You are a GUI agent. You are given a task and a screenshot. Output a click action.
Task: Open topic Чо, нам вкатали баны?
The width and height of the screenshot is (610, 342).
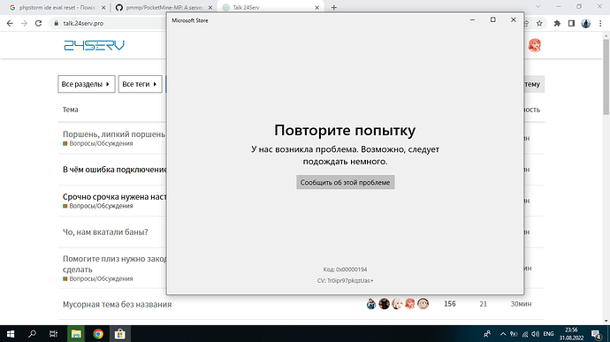pyautogui.click(x=105, y=232)
